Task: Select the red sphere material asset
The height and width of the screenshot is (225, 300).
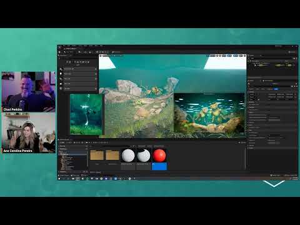Action: 159,159
